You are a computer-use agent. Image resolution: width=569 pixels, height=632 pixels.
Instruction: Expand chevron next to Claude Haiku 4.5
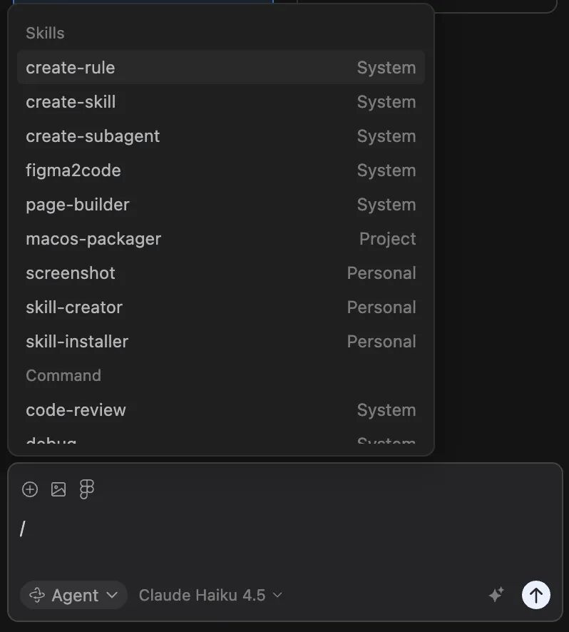[277, 596]
